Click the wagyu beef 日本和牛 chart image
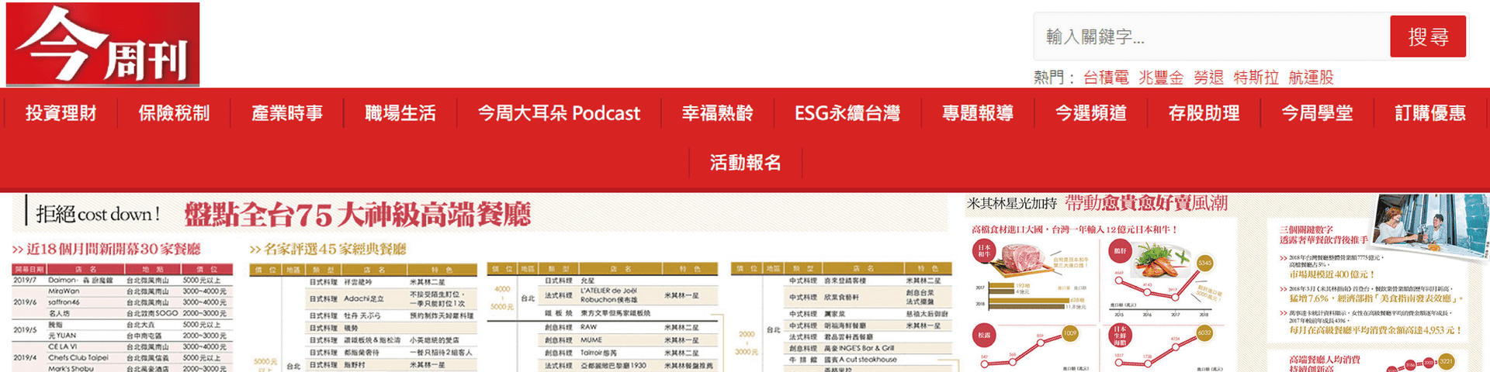The height and width of the screenshot is (372, 1490). (1031, 260)
